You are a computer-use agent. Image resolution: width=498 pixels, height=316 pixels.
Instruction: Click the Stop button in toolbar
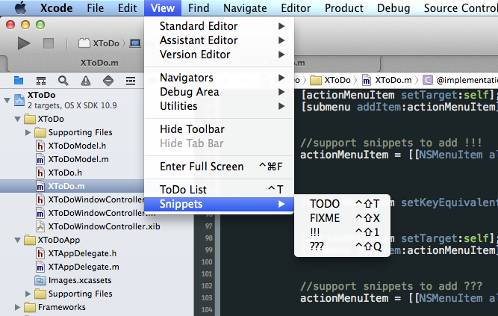coord(49,43)
